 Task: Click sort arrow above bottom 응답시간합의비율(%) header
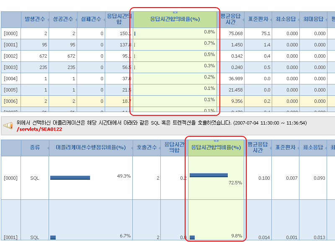click(x=216, y=141)
